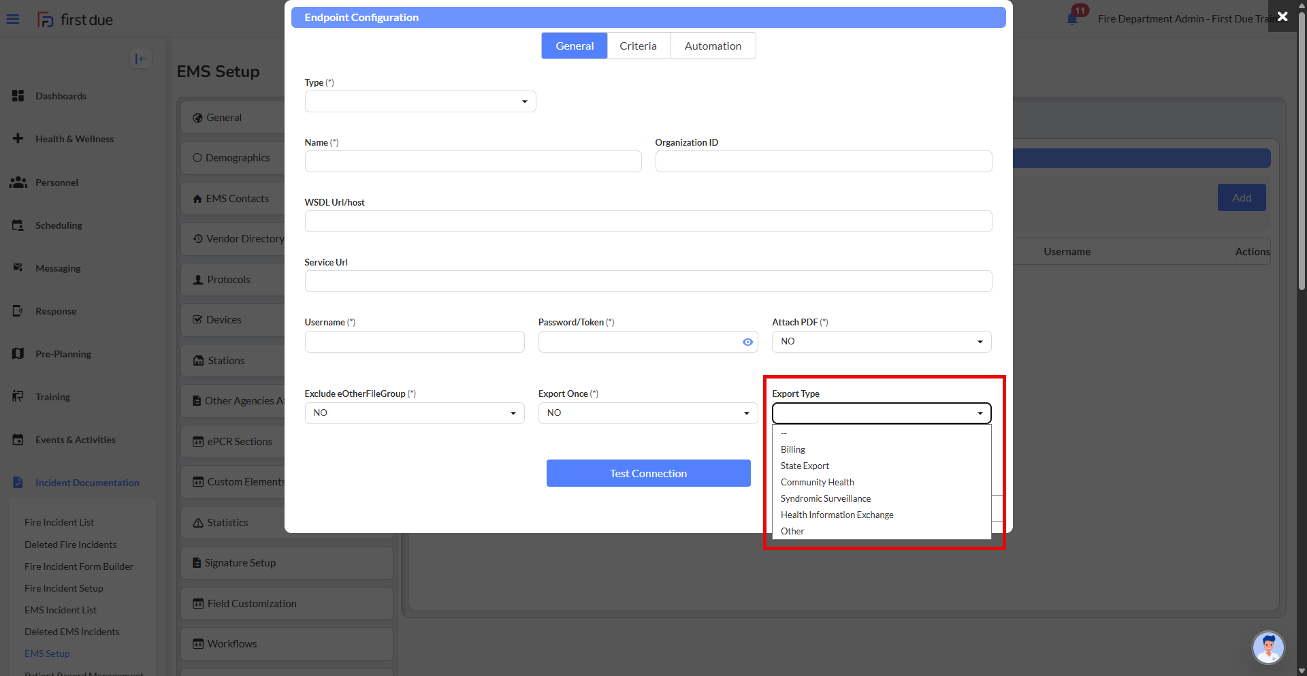Image resolution: width=1307 pixels, height=676 pixels.
Task: Open the support chat avatar
Action: coord(1268,647)
